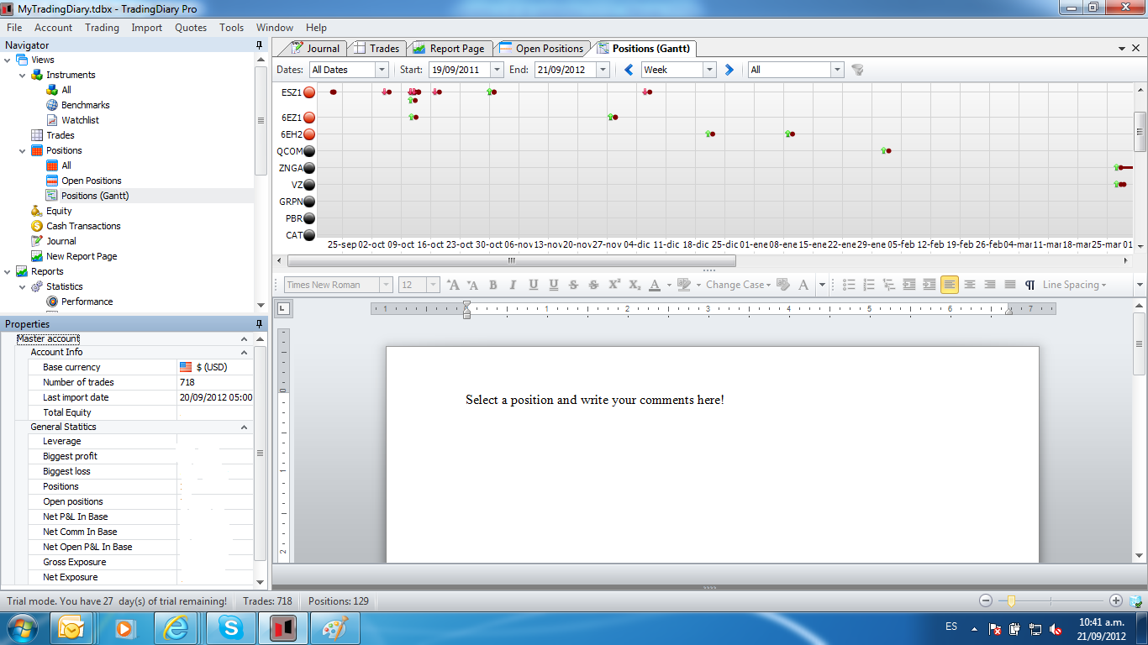Open the Import menu

click(x=147, y=28)
